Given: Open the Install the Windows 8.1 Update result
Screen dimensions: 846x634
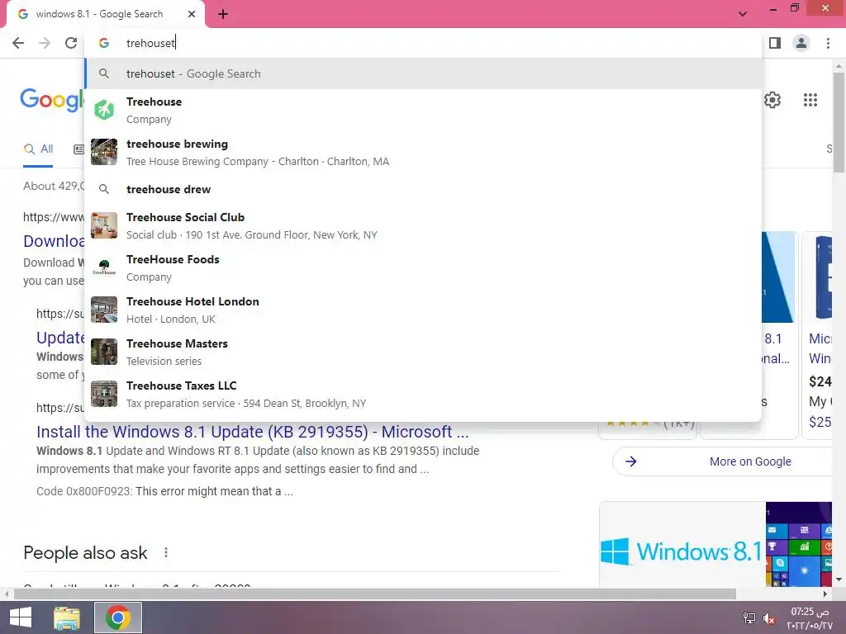Looking at the screenshot, I should coord(253,432).
